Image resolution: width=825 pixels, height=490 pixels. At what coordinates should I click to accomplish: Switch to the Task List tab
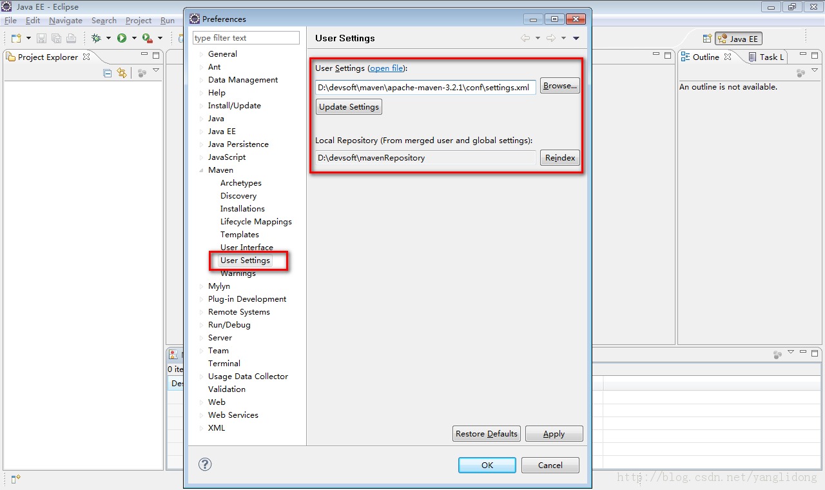[x=766, y=57]
